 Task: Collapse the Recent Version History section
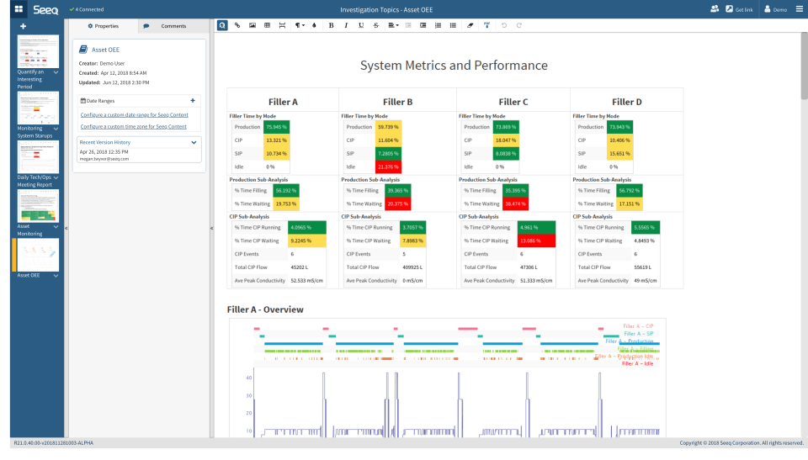click(194, 142)
